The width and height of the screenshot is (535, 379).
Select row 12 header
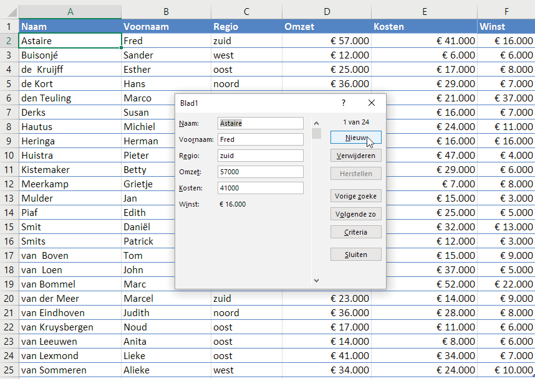coord(9,184)
